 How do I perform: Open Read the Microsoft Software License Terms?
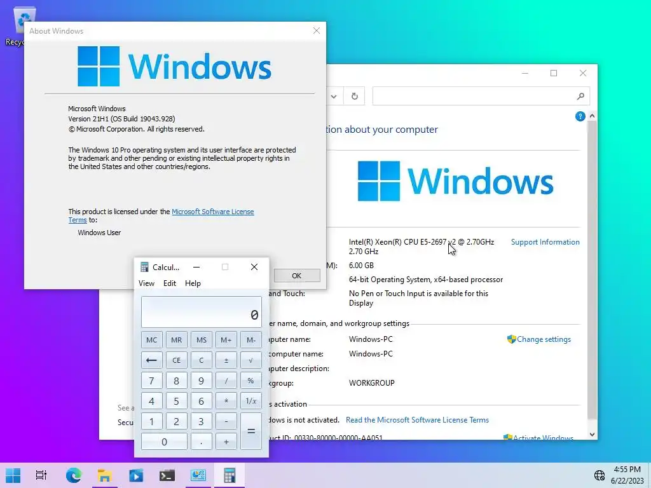417,420
